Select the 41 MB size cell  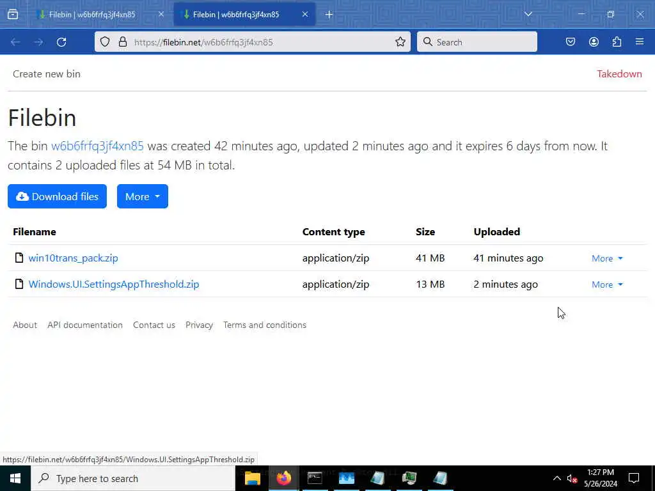tap(430, 258)
